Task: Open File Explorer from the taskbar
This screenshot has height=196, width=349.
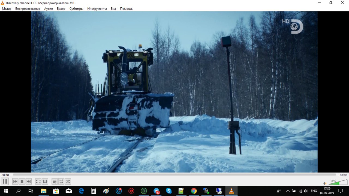Action: click(x=44, y=191)
